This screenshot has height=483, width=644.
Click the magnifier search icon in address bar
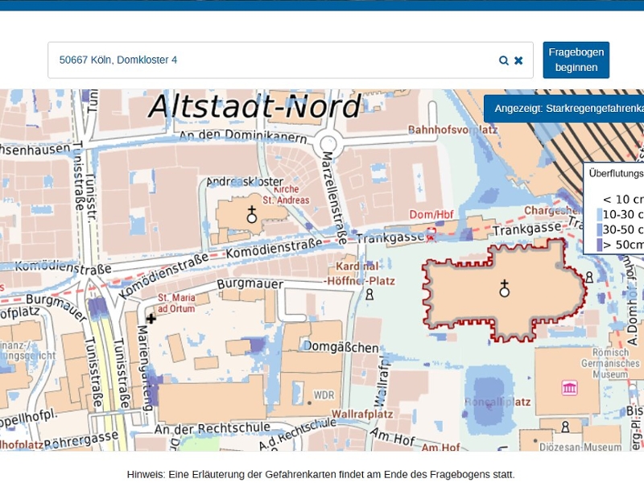pyautogui.click(x=504, y=60)
